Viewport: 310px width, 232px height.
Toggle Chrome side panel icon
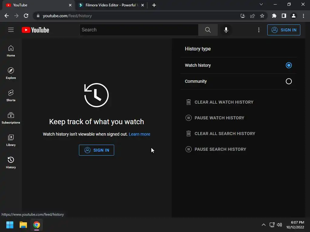[284, 16]
